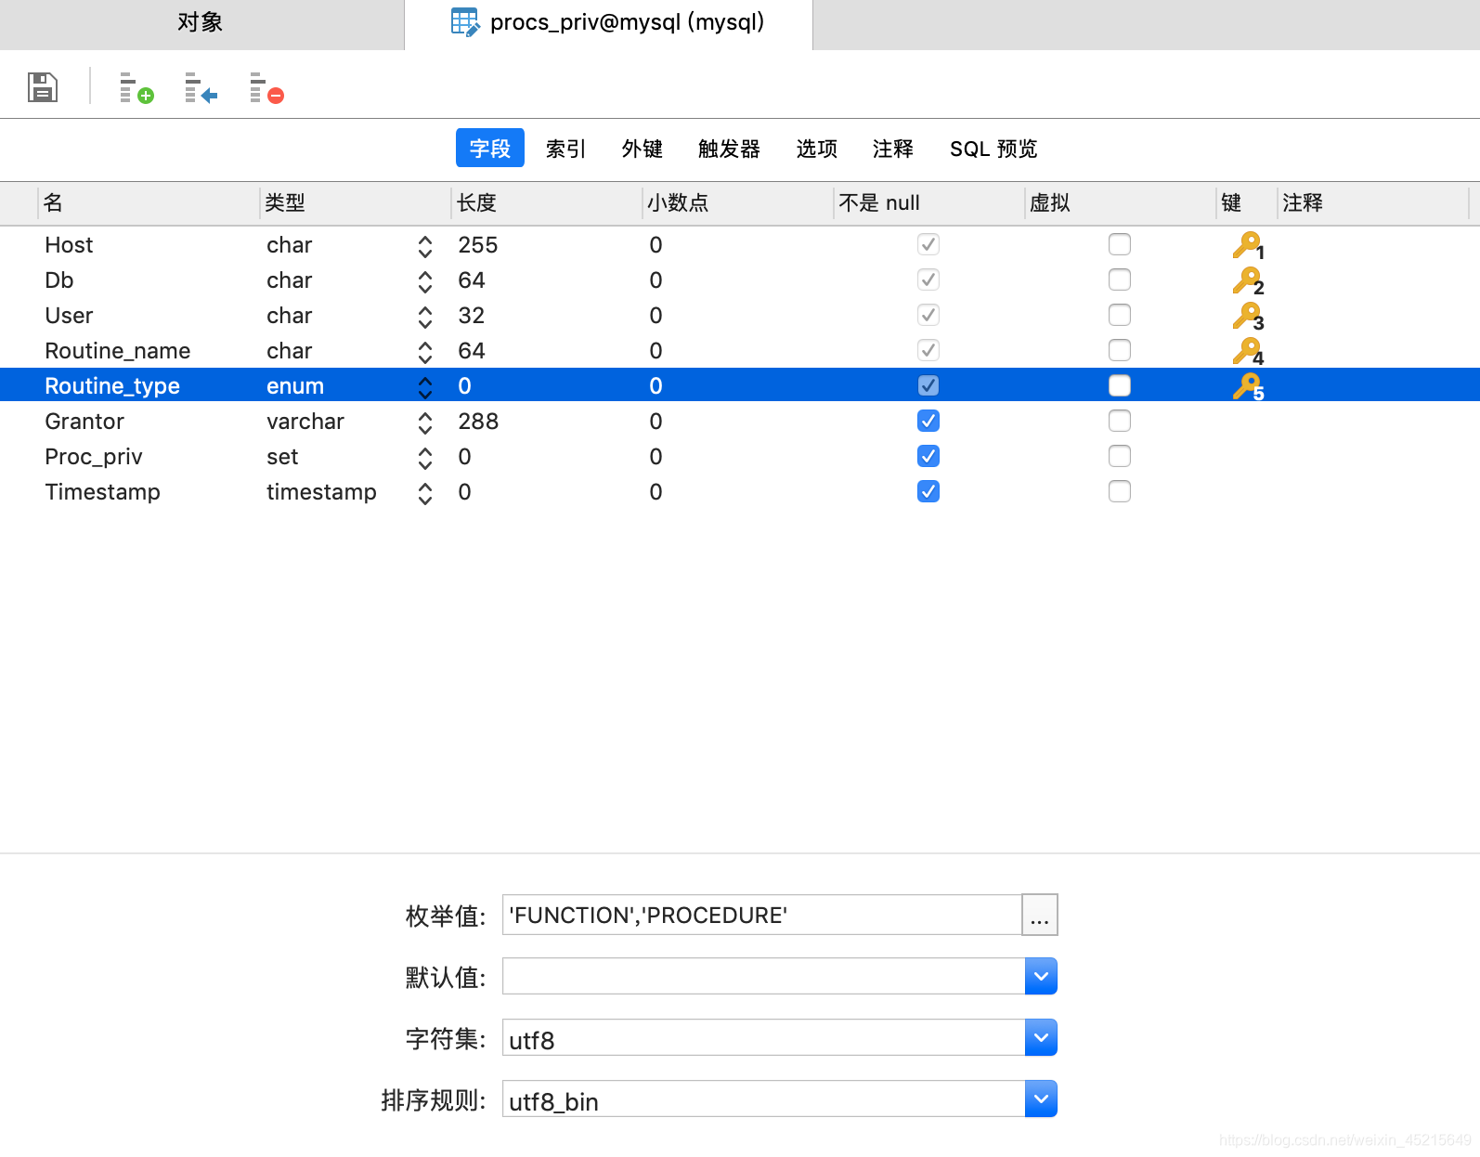
Task: Uncheck not null for Timestamp
Action: 928,491
